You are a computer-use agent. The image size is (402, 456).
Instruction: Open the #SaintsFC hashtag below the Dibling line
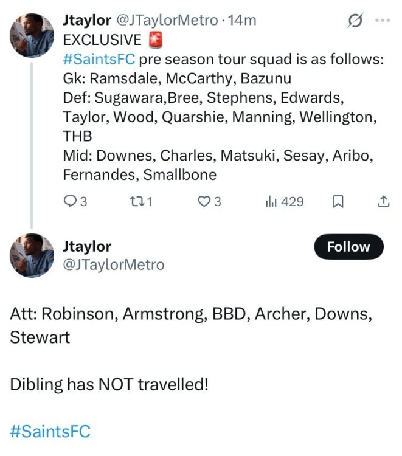(50, 432)
